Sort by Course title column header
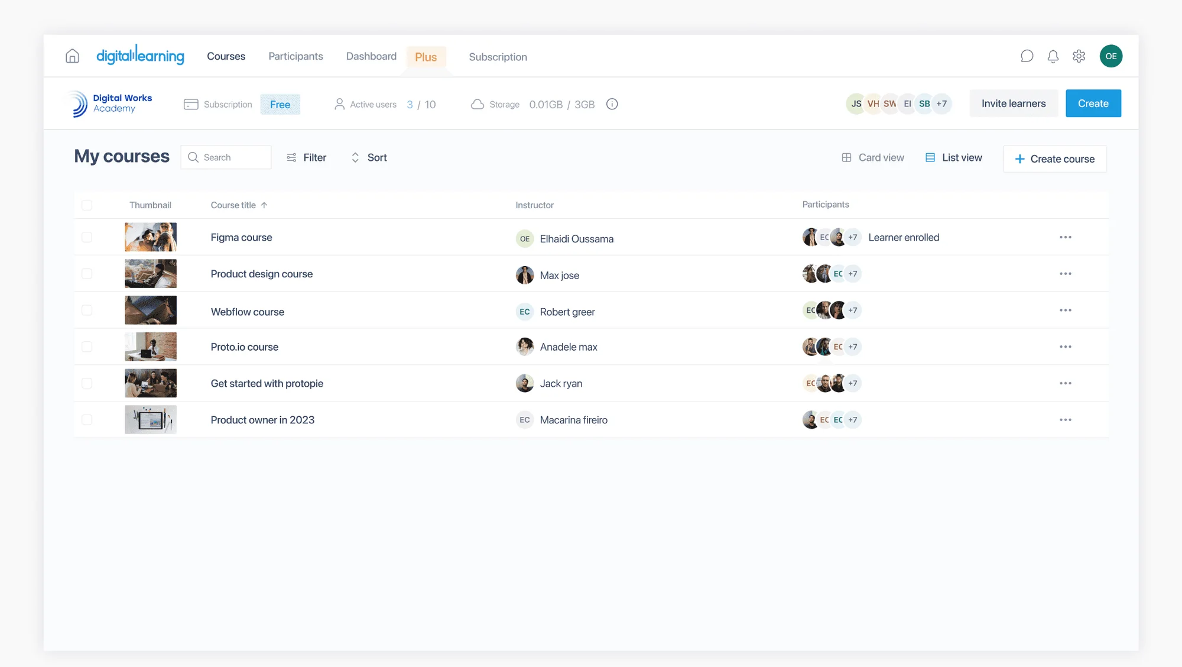1182x667 pixels. pyautogui.click(x=239, y=205)
